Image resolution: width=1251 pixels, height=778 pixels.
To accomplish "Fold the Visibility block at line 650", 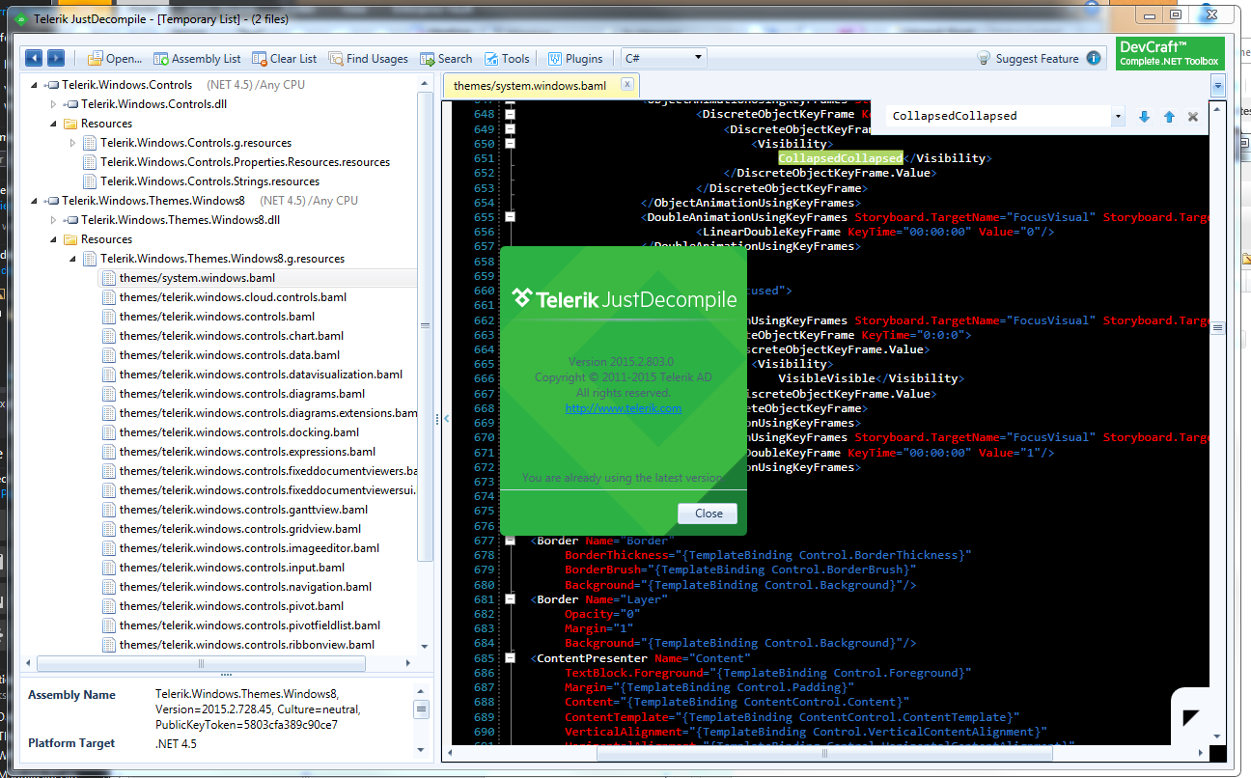I will point(510,143).
